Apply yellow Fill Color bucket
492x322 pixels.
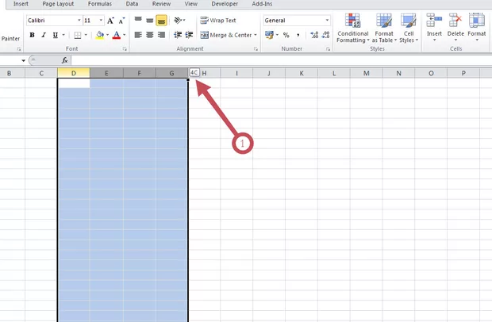click(100, 35)
